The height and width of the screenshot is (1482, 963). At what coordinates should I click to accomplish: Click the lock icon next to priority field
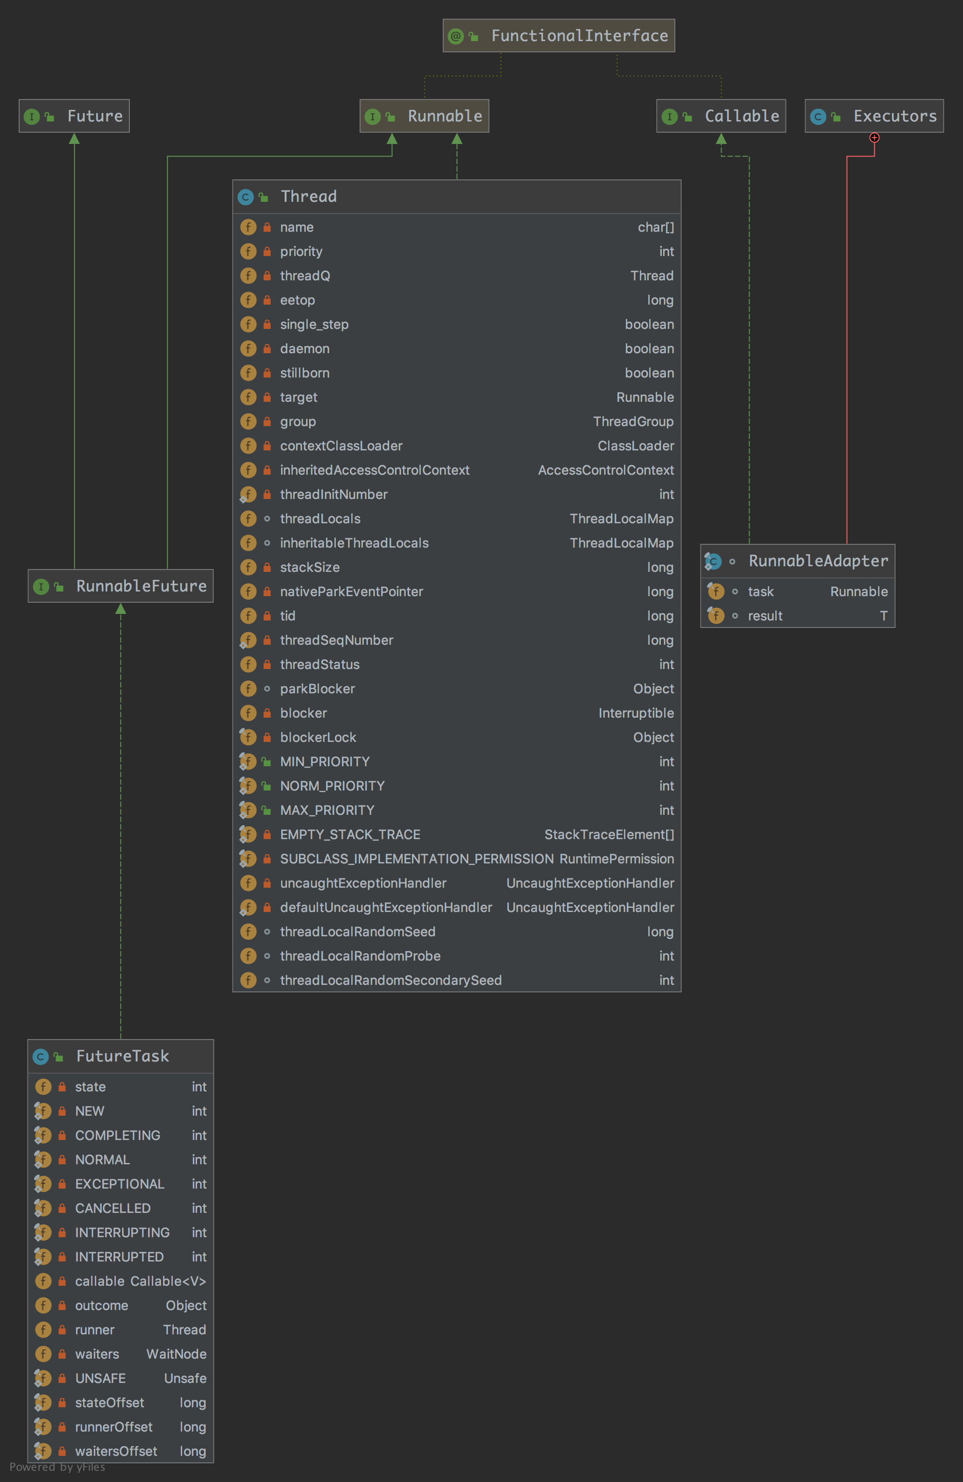267,251
